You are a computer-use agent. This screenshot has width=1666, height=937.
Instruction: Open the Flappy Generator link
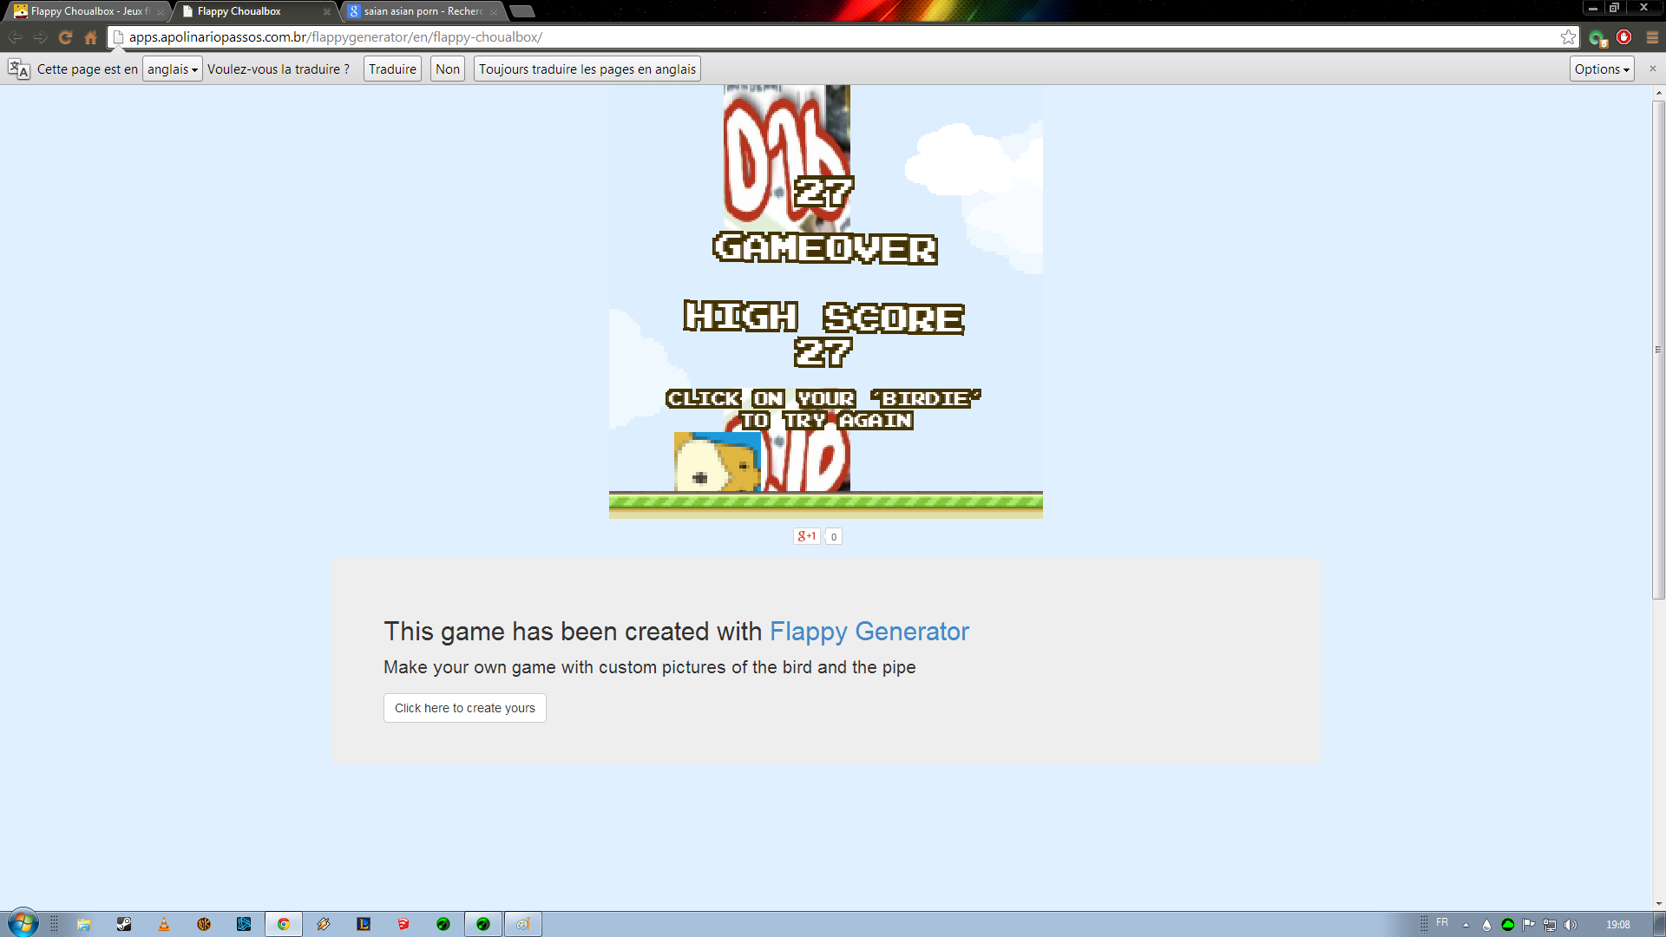click(869, 632)
